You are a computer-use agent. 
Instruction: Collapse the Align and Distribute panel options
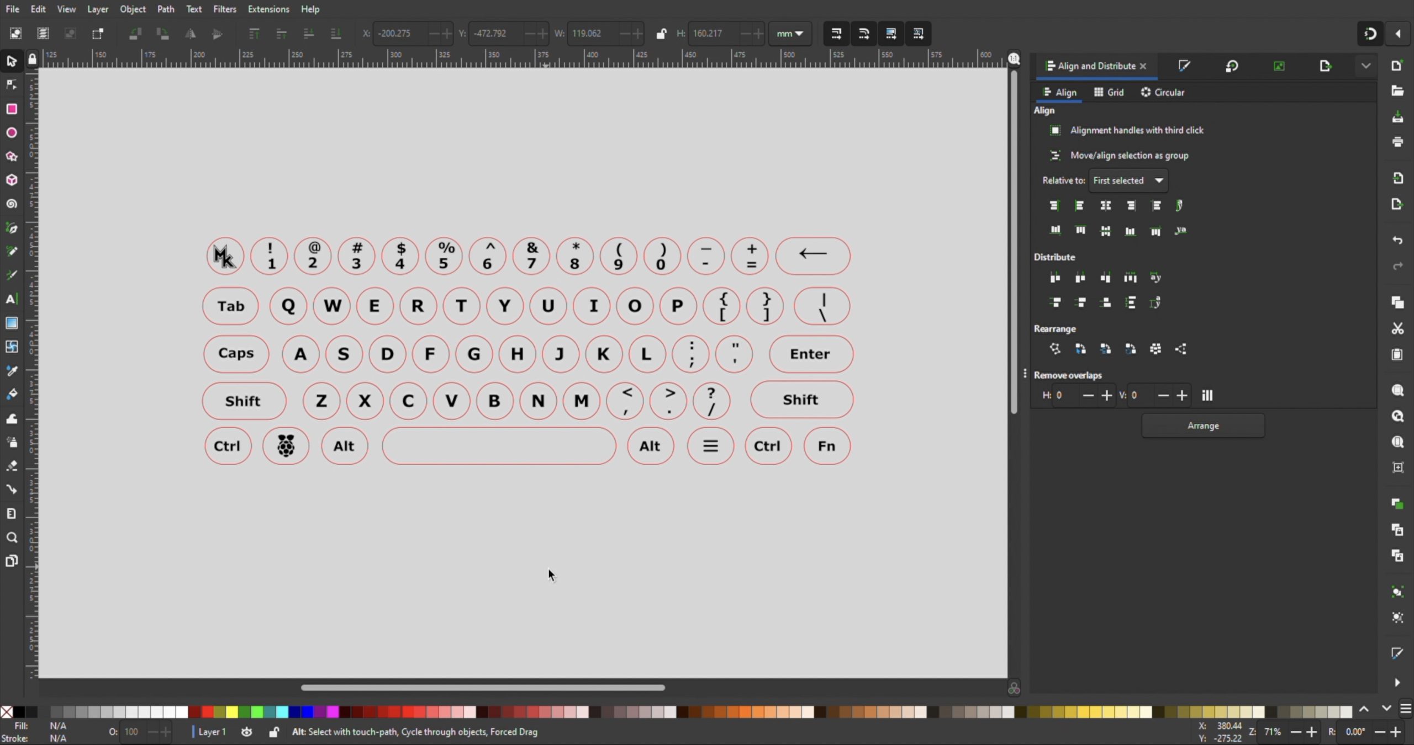click(1365, 65)
